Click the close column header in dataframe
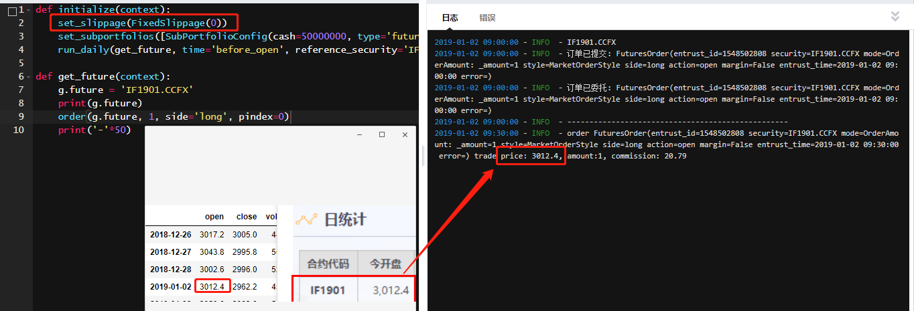Screen dimensions: 914x311 [x=246, y=217]
